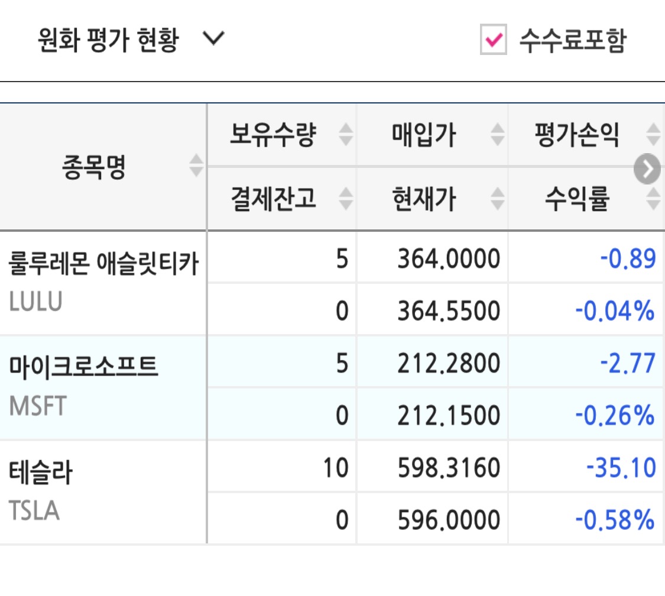
Task: Click the 598.3160 purchase price
Action: pyautogui.click(x=449, y=468)
